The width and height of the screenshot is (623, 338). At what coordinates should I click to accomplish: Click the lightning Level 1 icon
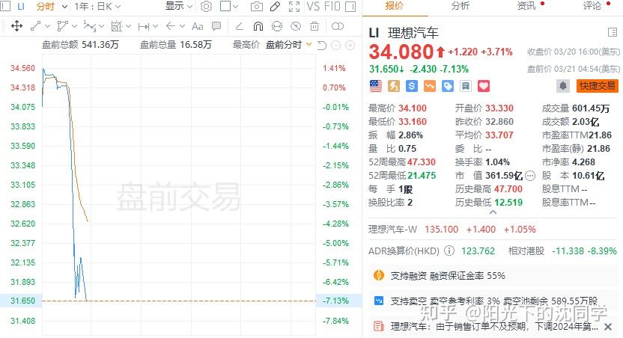tap(394, 86)
